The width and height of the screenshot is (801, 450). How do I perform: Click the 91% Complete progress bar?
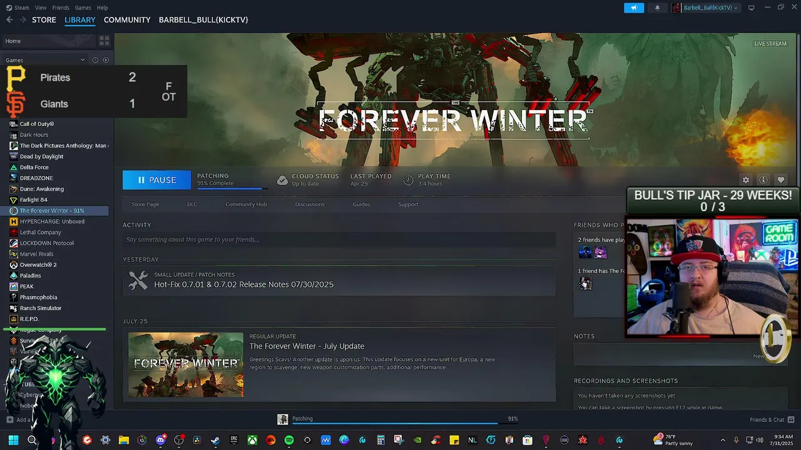(x=232, y=187)
